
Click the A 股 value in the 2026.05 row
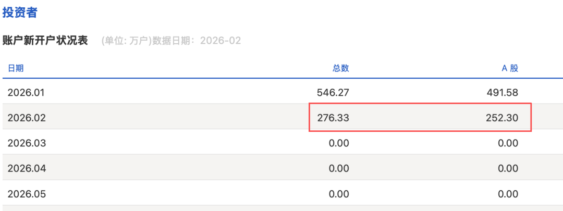[508, 194]
